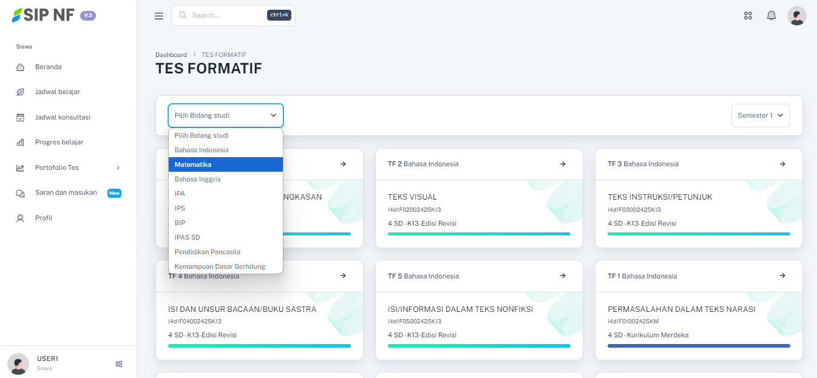Open the notifications bell

(x=771, y=16)
